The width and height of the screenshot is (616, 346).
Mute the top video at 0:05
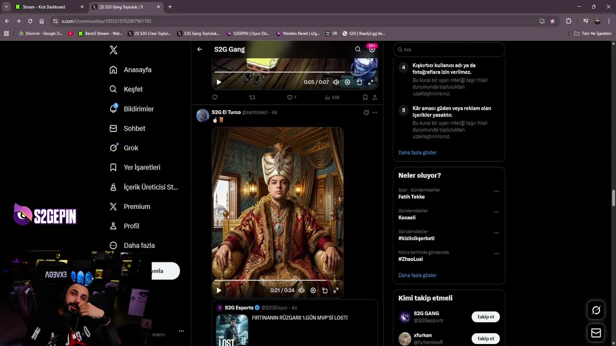click(x=336, y=82)
